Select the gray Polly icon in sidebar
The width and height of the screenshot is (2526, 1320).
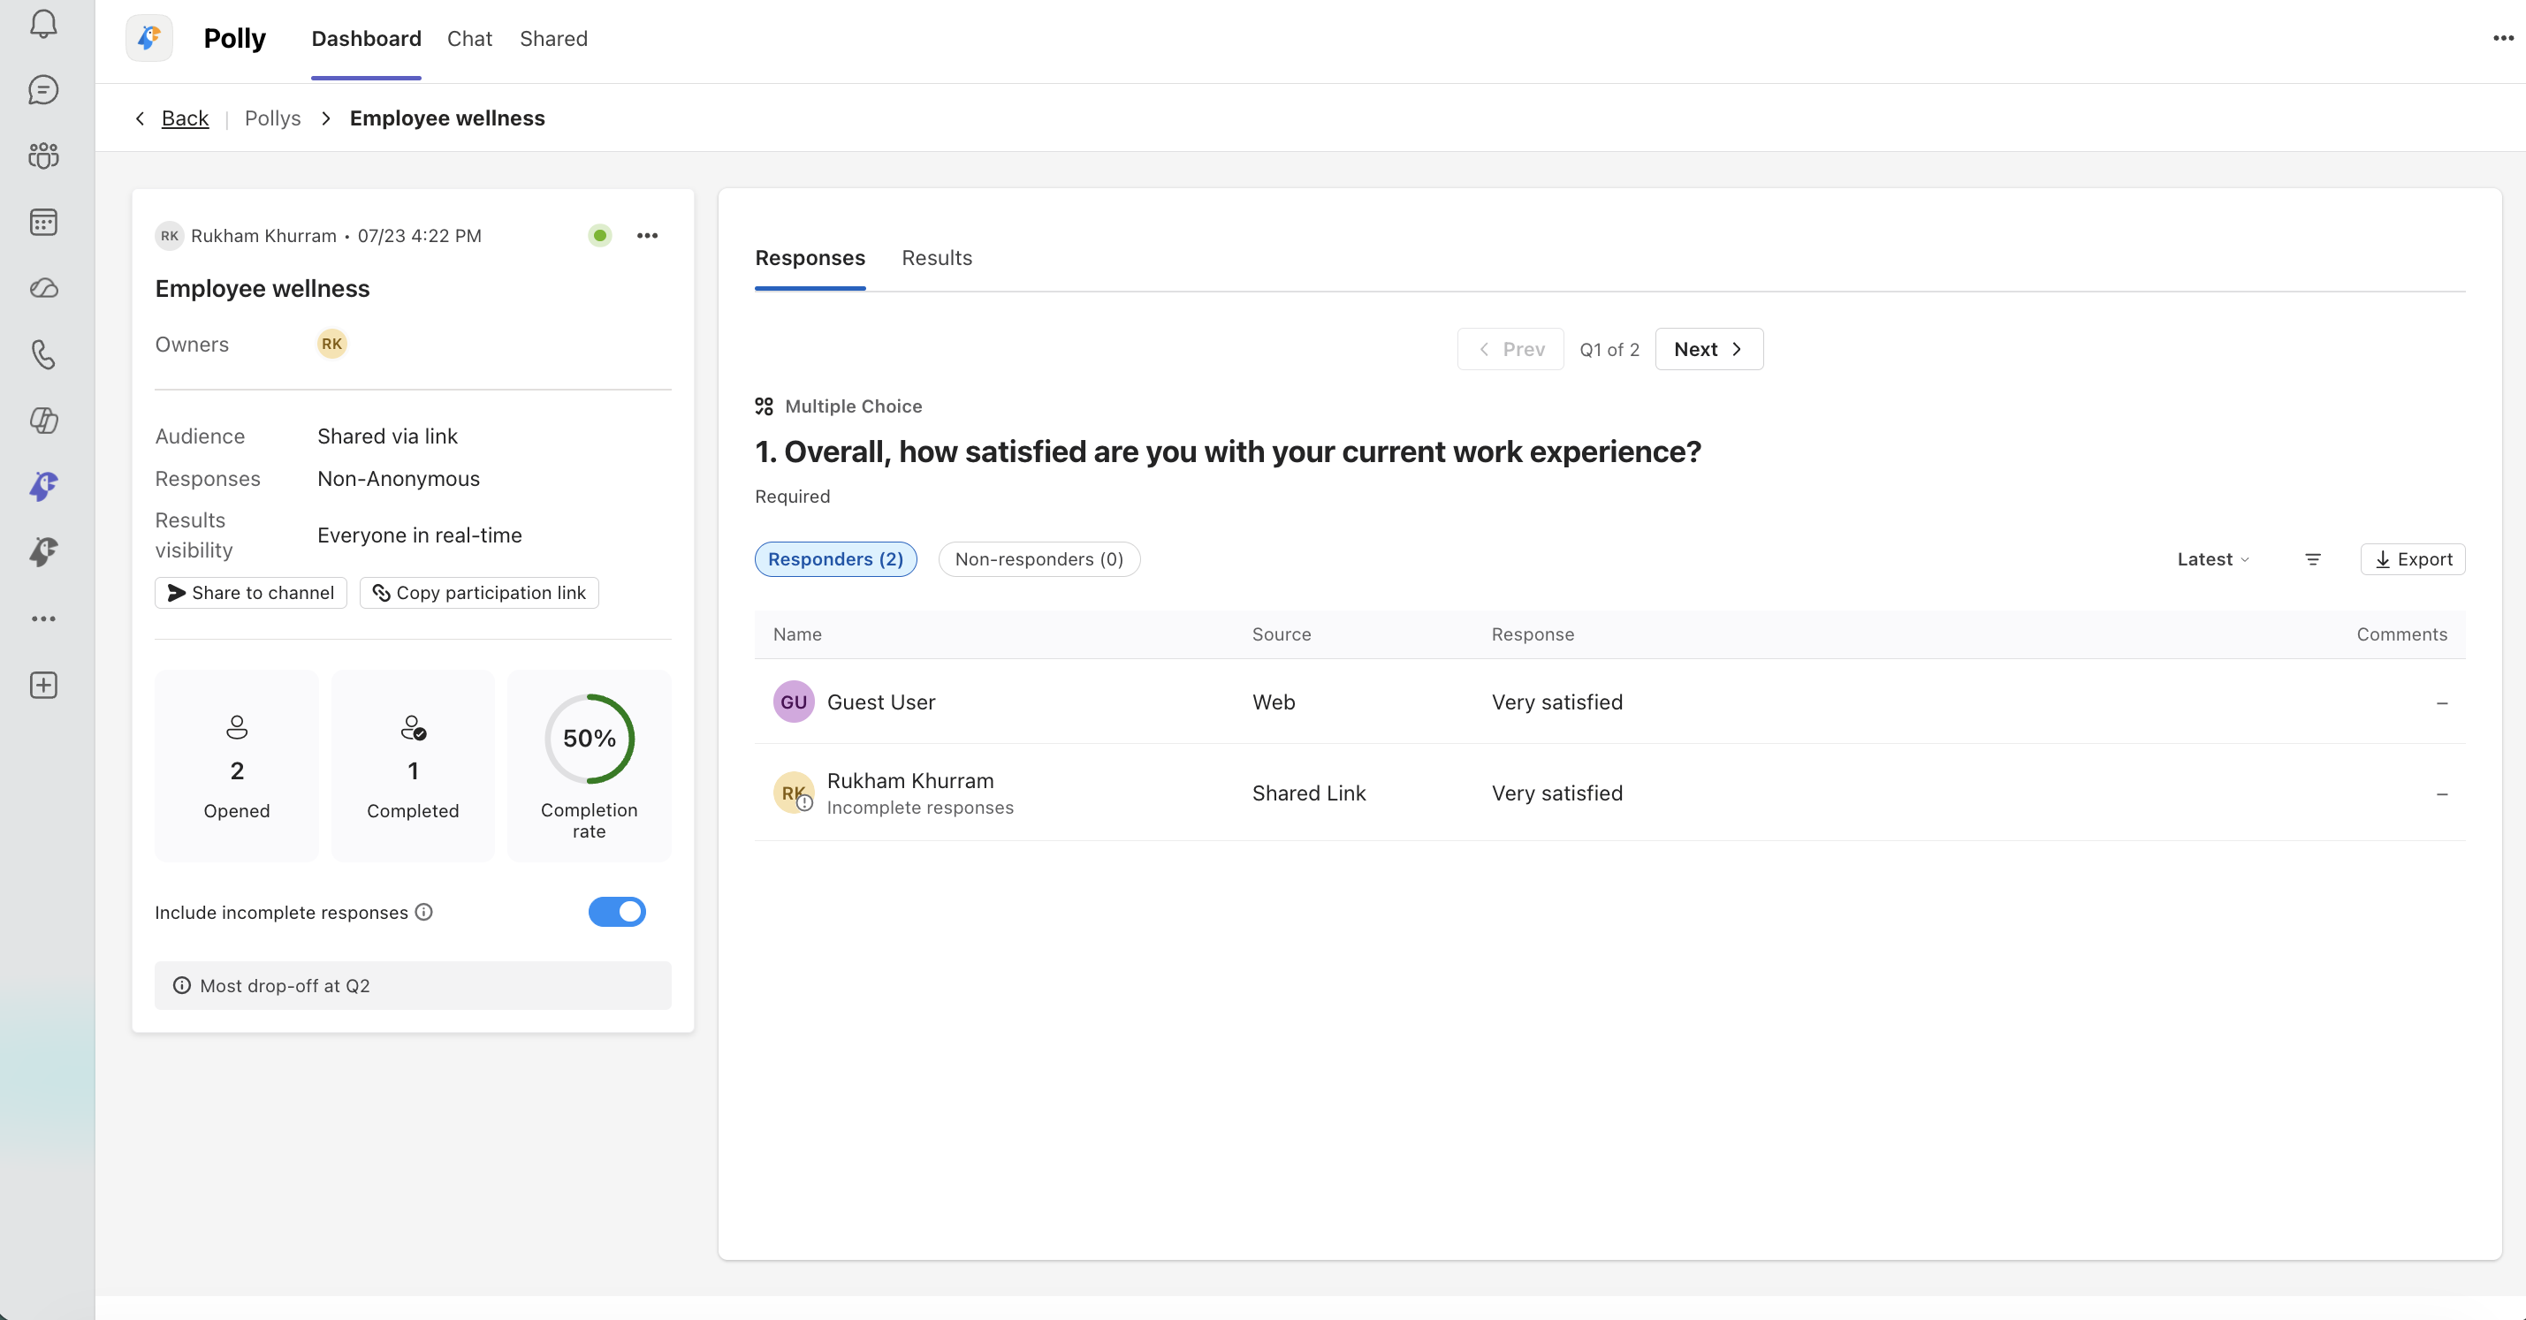point(43,551)
